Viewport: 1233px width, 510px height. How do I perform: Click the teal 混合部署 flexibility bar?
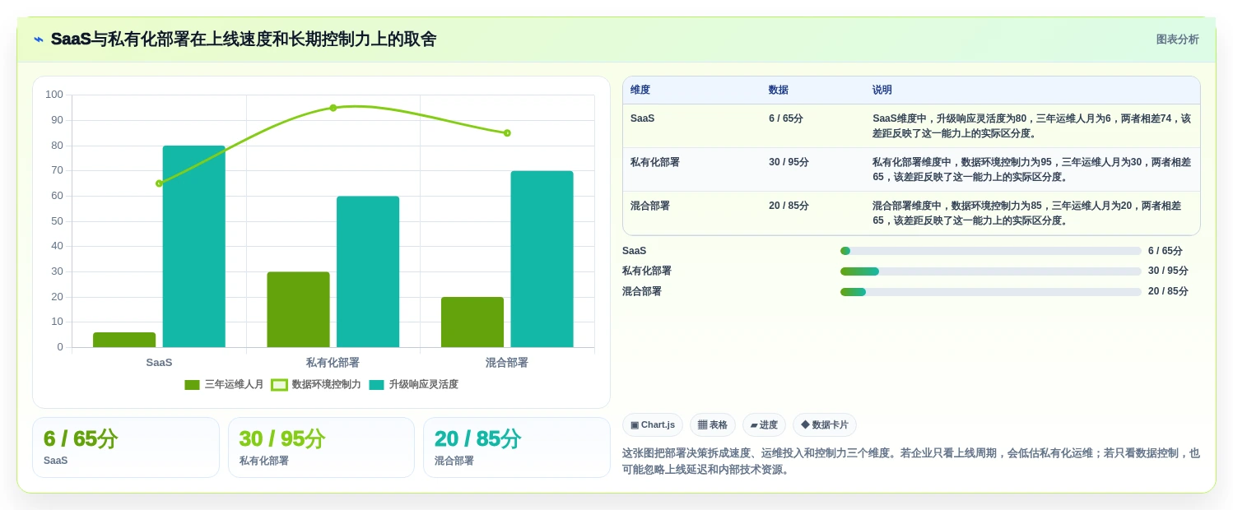(542, 259)
